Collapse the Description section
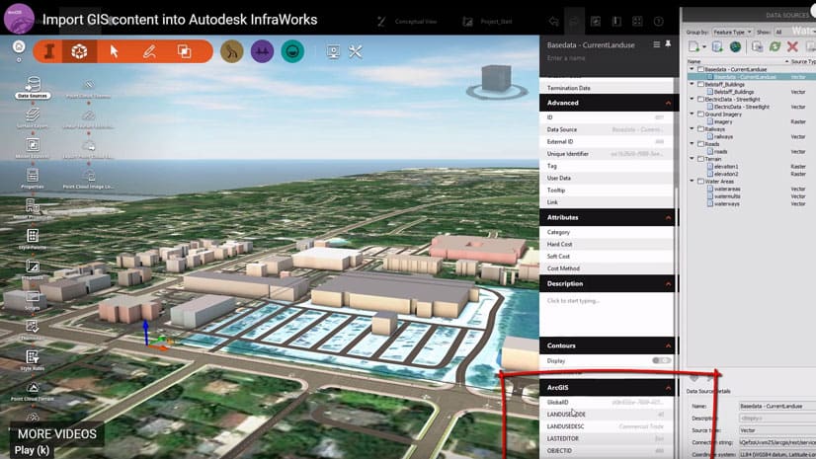Image resolution: width=816 pixels, height=459 pixels. tap(668, 284)
